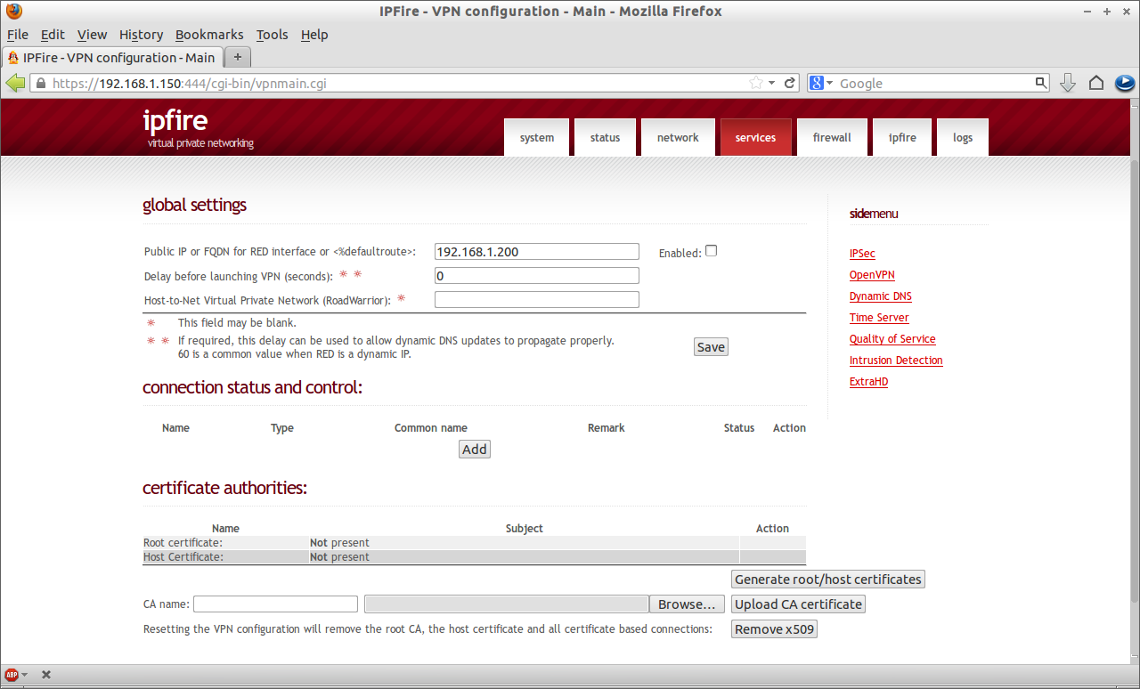Open Quality of Service link
This screenshot has height=689, width=1140.
[x=892, y=339]
